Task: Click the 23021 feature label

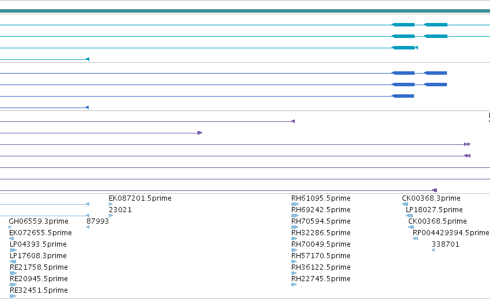Action: click(120, 210)
